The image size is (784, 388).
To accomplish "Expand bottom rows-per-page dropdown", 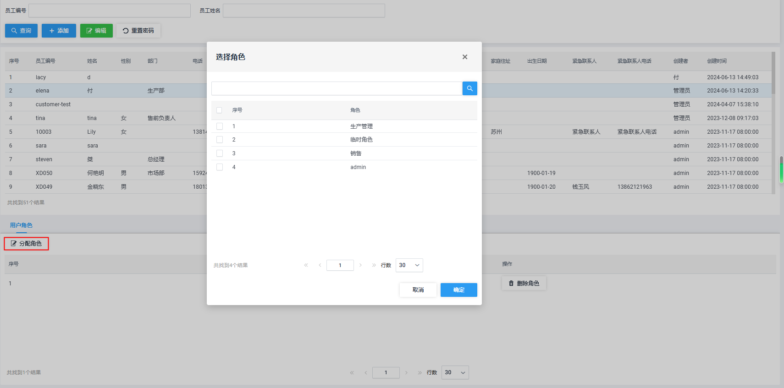I will pyautogui.click(x=455, y=372).
